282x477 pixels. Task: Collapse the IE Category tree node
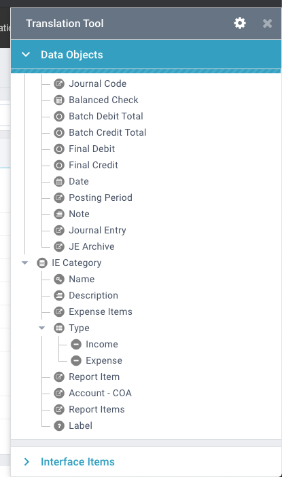pyautogui.click(x=25, y=263)
